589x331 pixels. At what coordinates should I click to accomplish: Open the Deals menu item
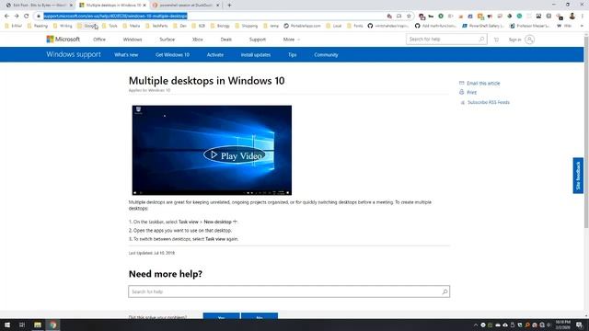pyautogui.click(x=226, y=40)
